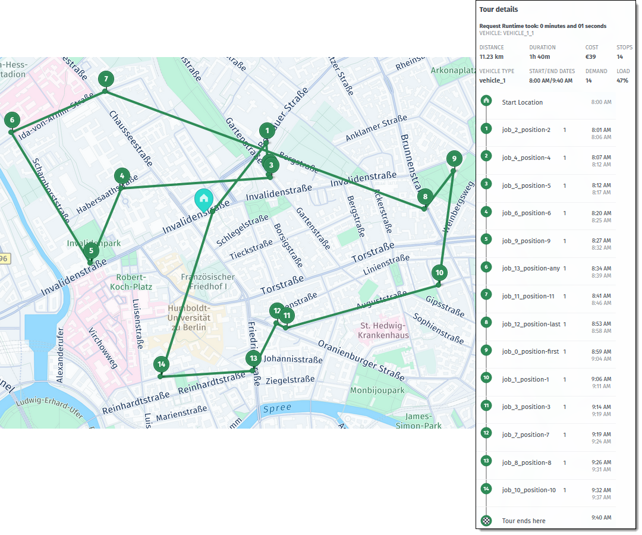Click marker 5 near Invalidenpark
The image size is (642, 535).
90,251
